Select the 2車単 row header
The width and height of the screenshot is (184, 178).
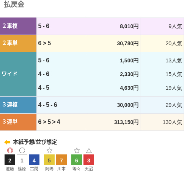pos(18,43)
